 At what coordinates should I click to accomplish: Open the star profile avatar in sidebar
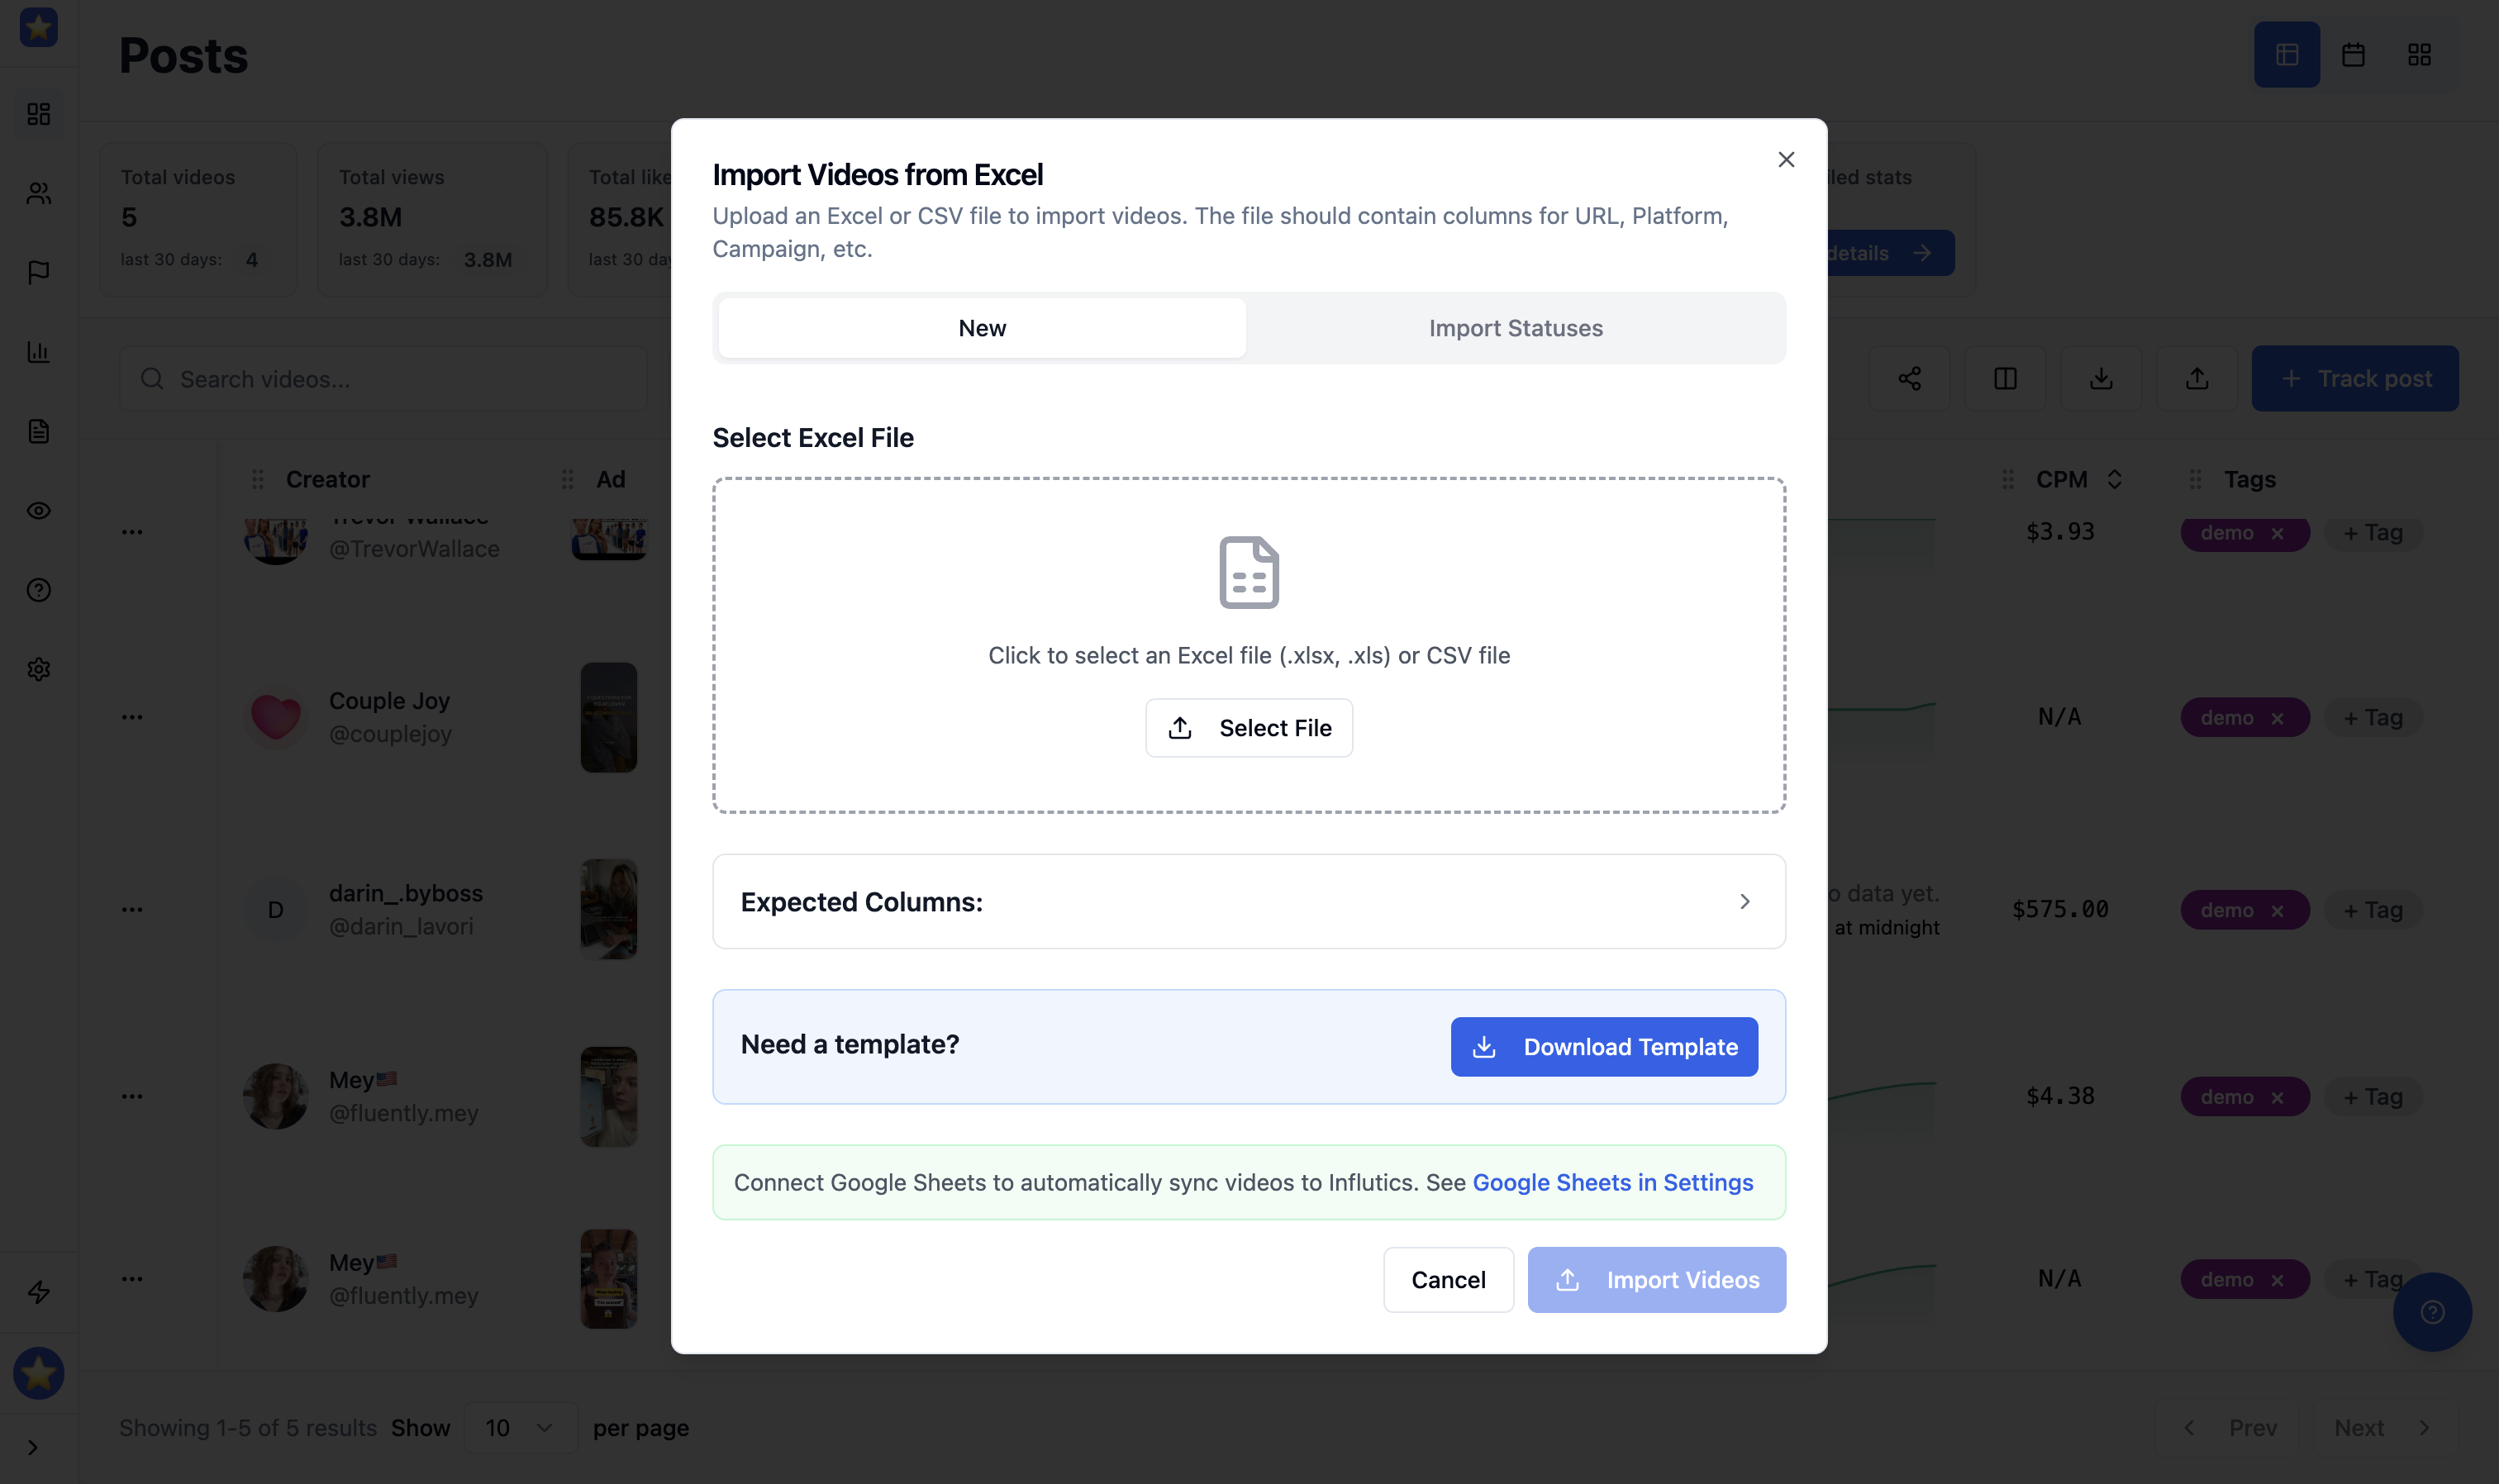click(x=39, y=1373)
